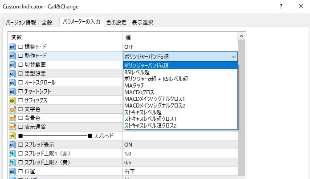This screenshot has height=179, width=310.
Task: Click the scrollbar up arrow
Action: (242, 36)
